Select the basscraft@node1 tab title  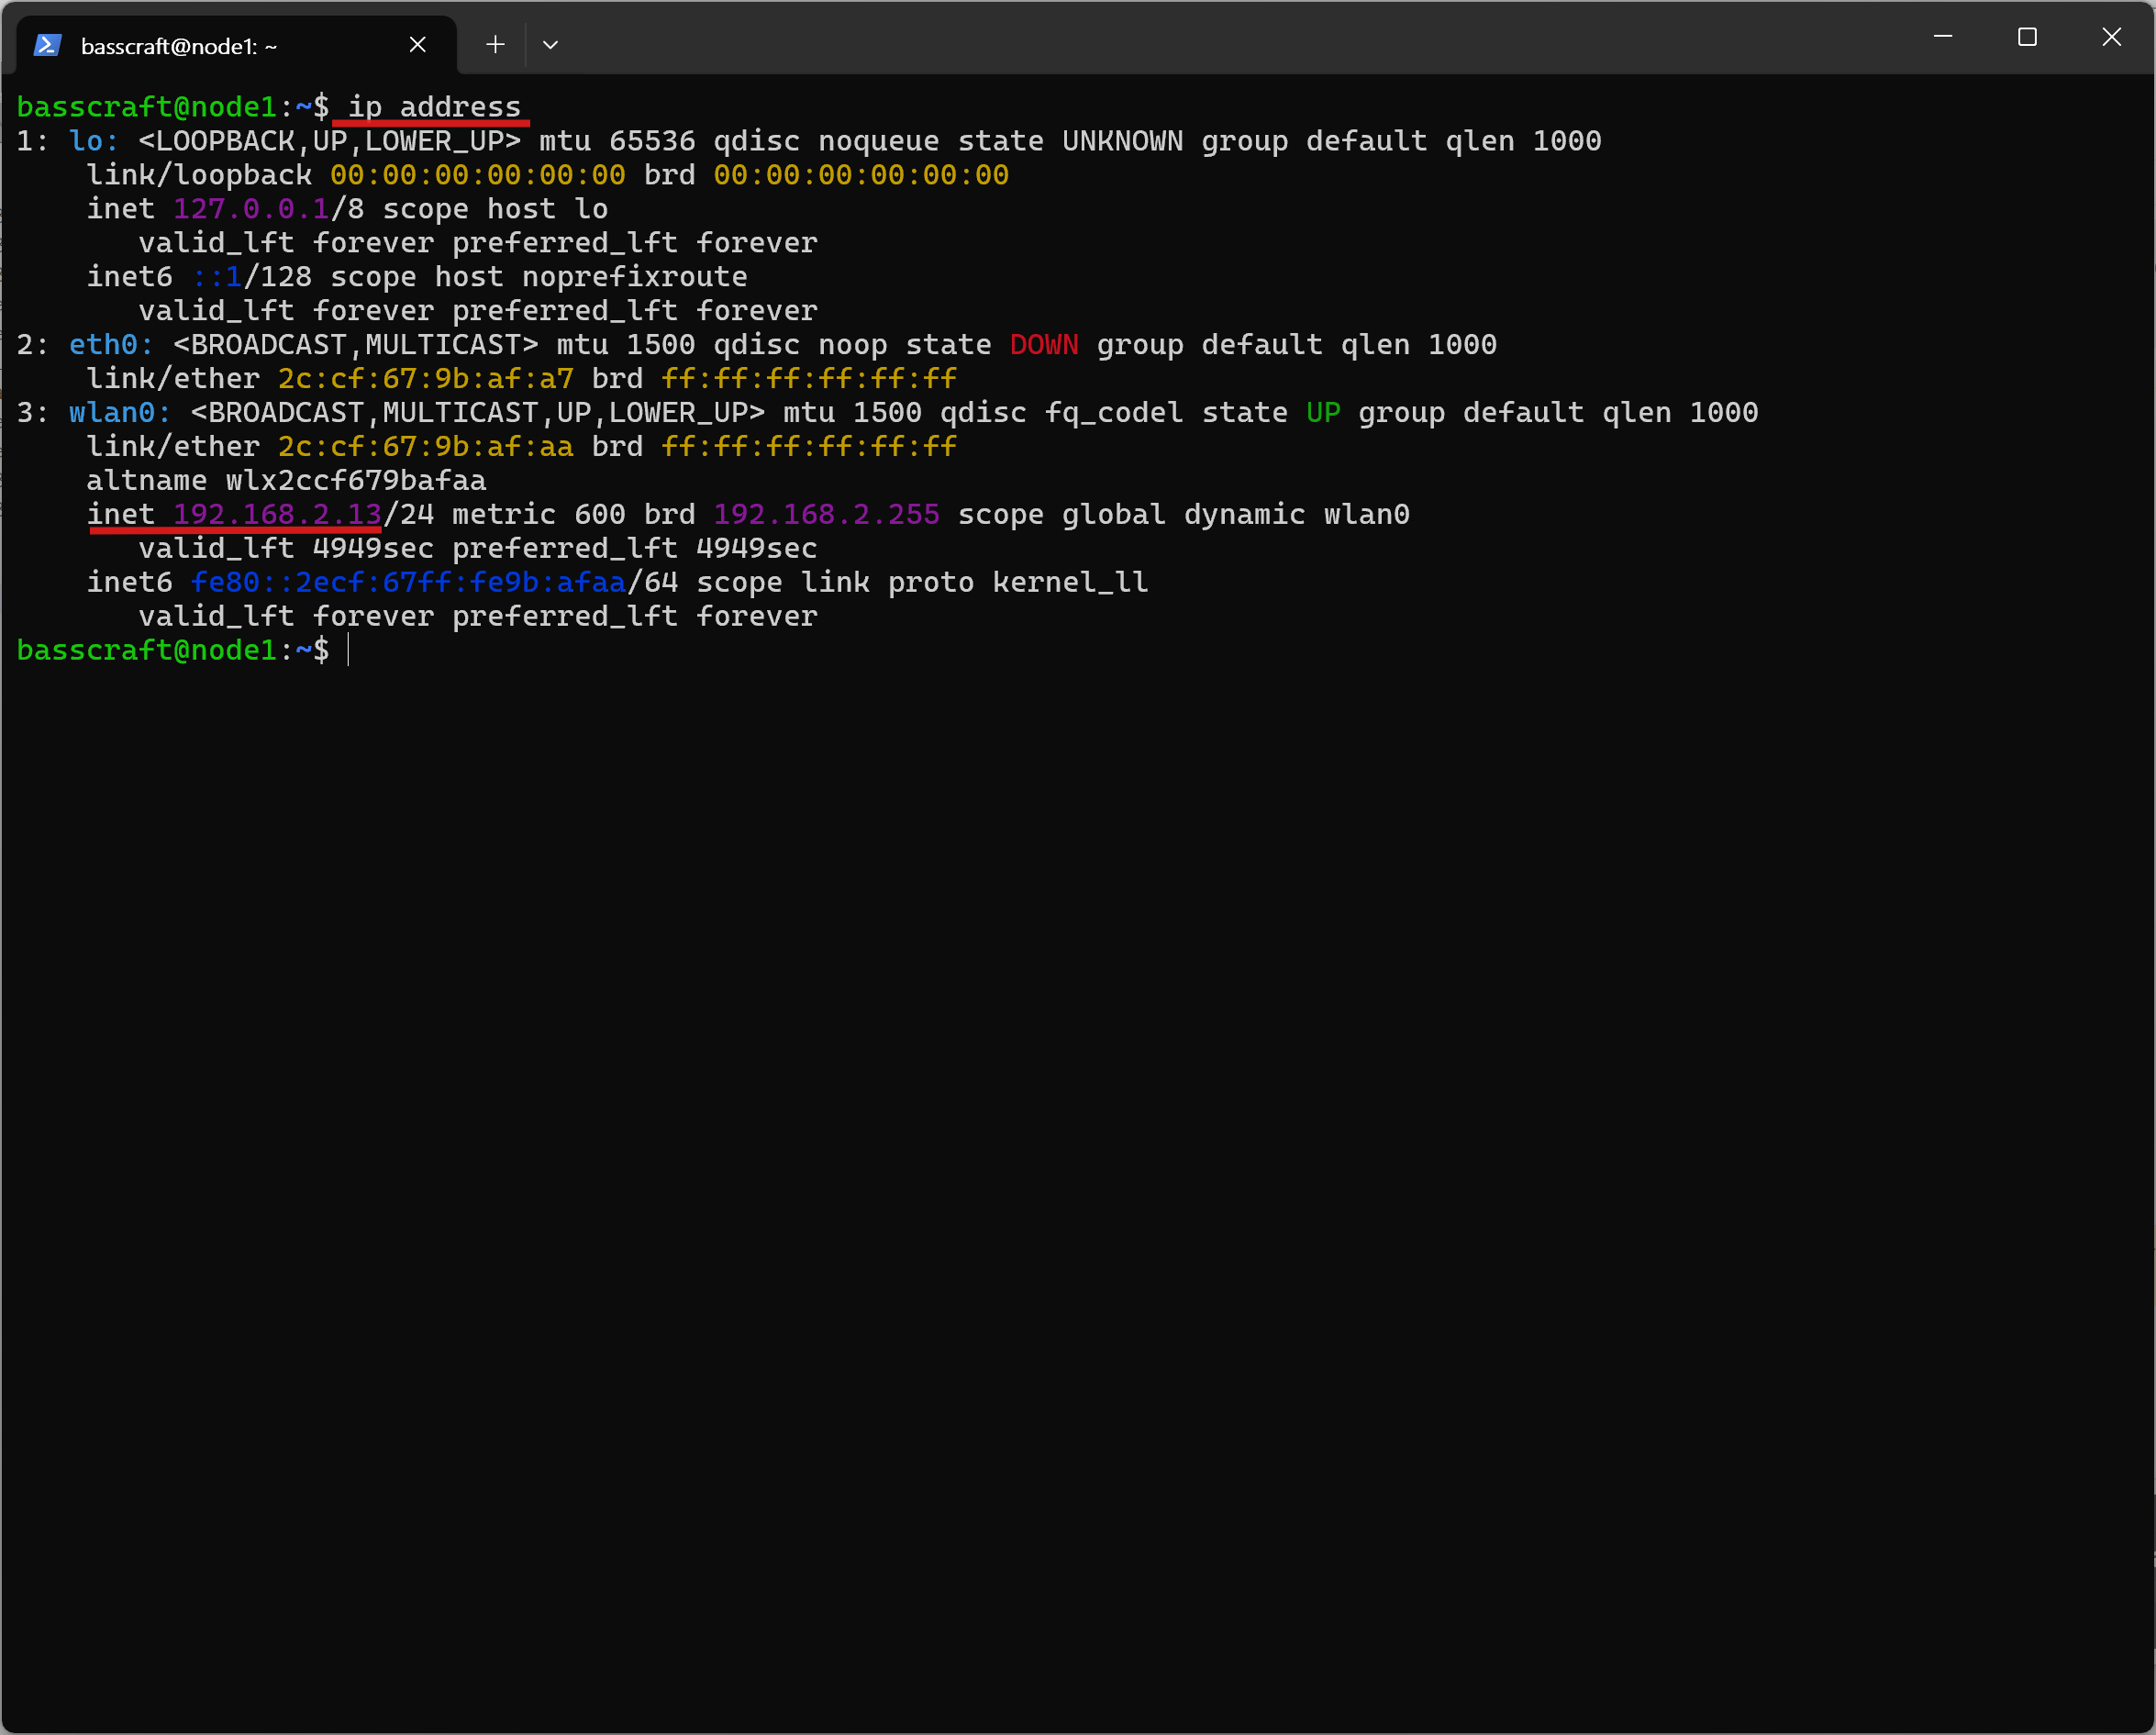(x=179, y=46)
